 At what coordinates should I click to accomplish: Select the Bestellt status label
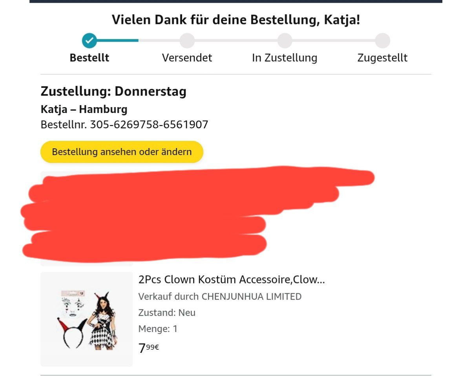pos(89,58)
